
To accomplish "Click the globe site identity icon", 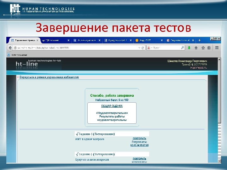I will coord(15,48).
